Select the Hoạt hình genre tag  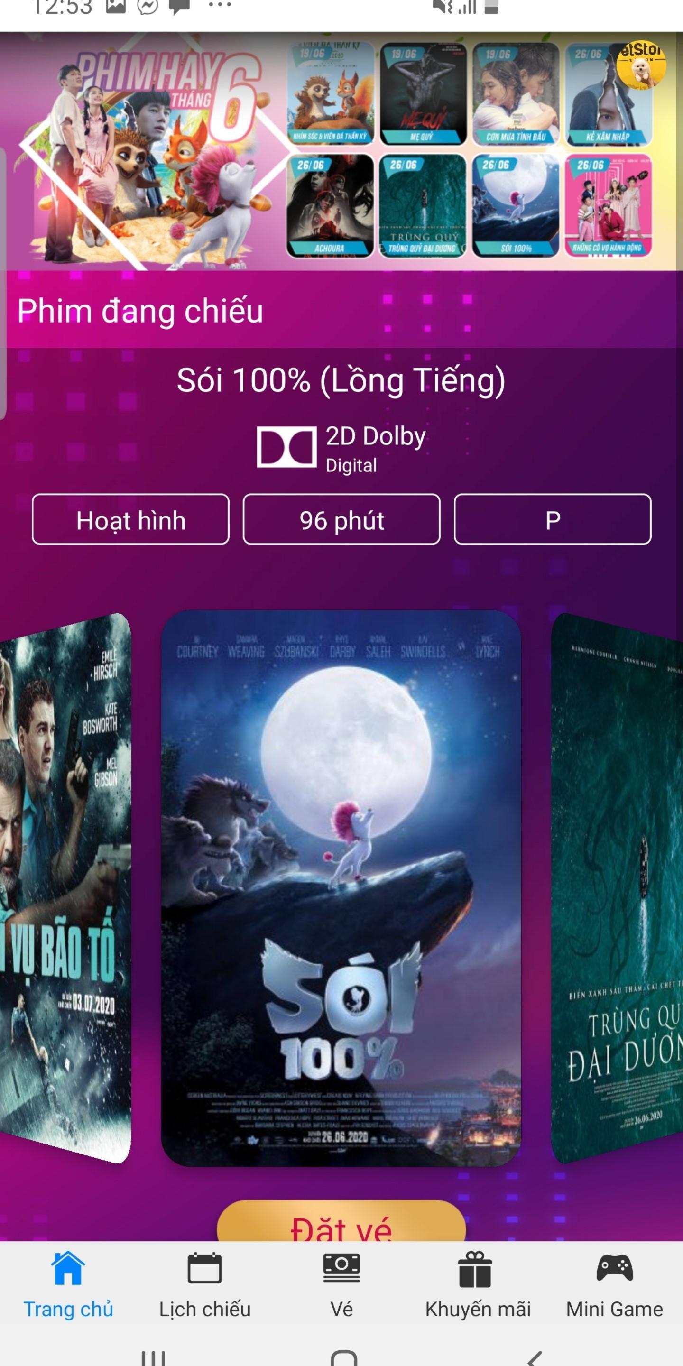pyautogui.click(x=130, y=519)
